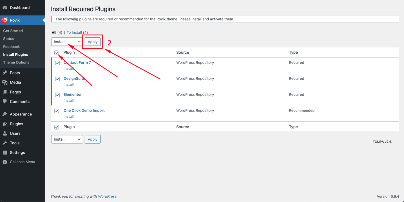Click Install under Elementor
404x202 pixels.
click(x=69, y=101)
